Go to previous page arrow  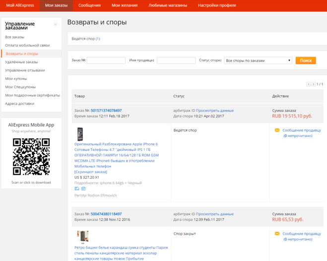tap(309, 84)
